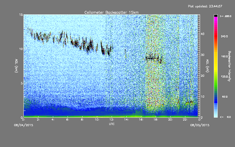Image resolution: width=235 pixels, height=147 pixels.
Task: Click the 16: hour tick on the time axis
Action: click(141, 120)
